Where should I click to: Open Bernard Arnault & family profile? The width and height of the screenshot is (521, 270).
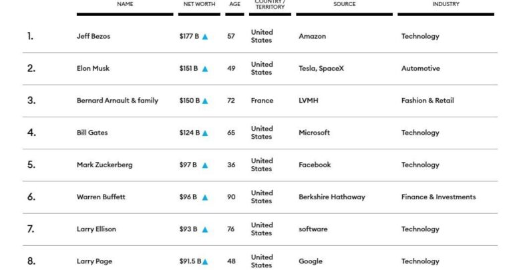118,101
